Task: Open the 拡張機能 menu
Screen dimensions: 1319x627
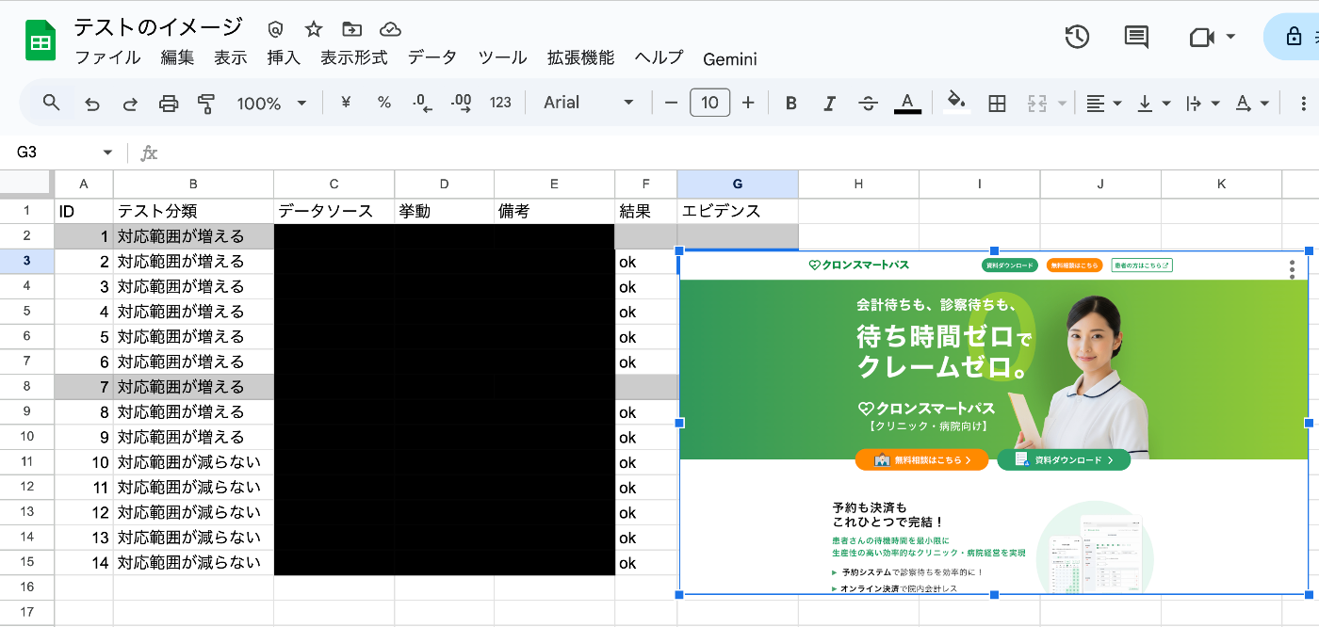Action: coord(580,58)
